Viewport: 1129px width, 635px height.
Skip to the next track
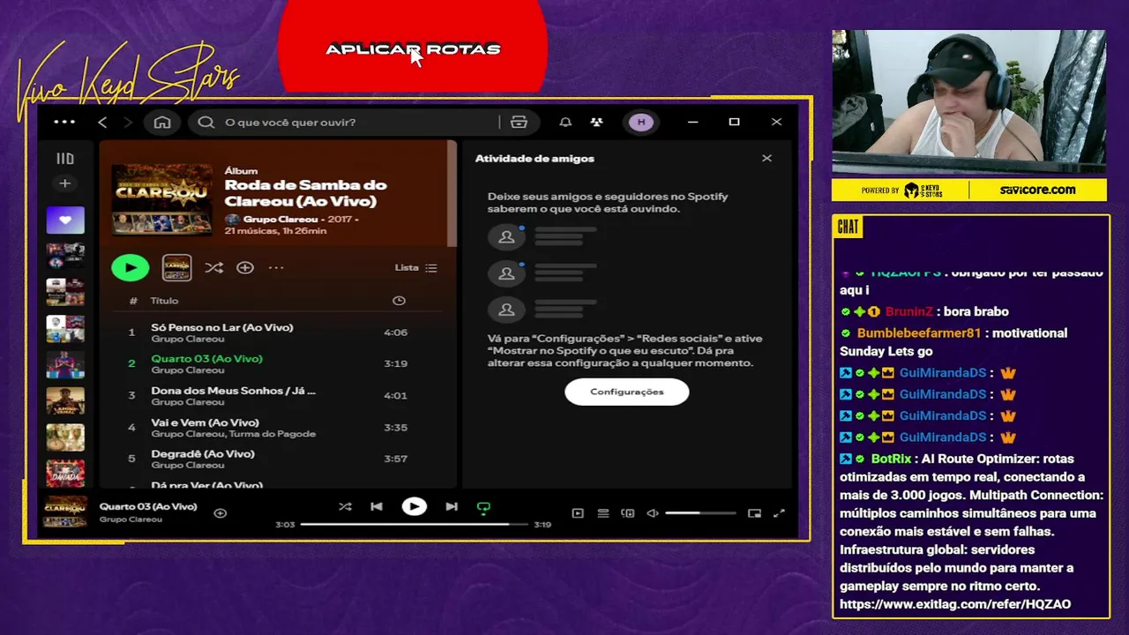452,506
